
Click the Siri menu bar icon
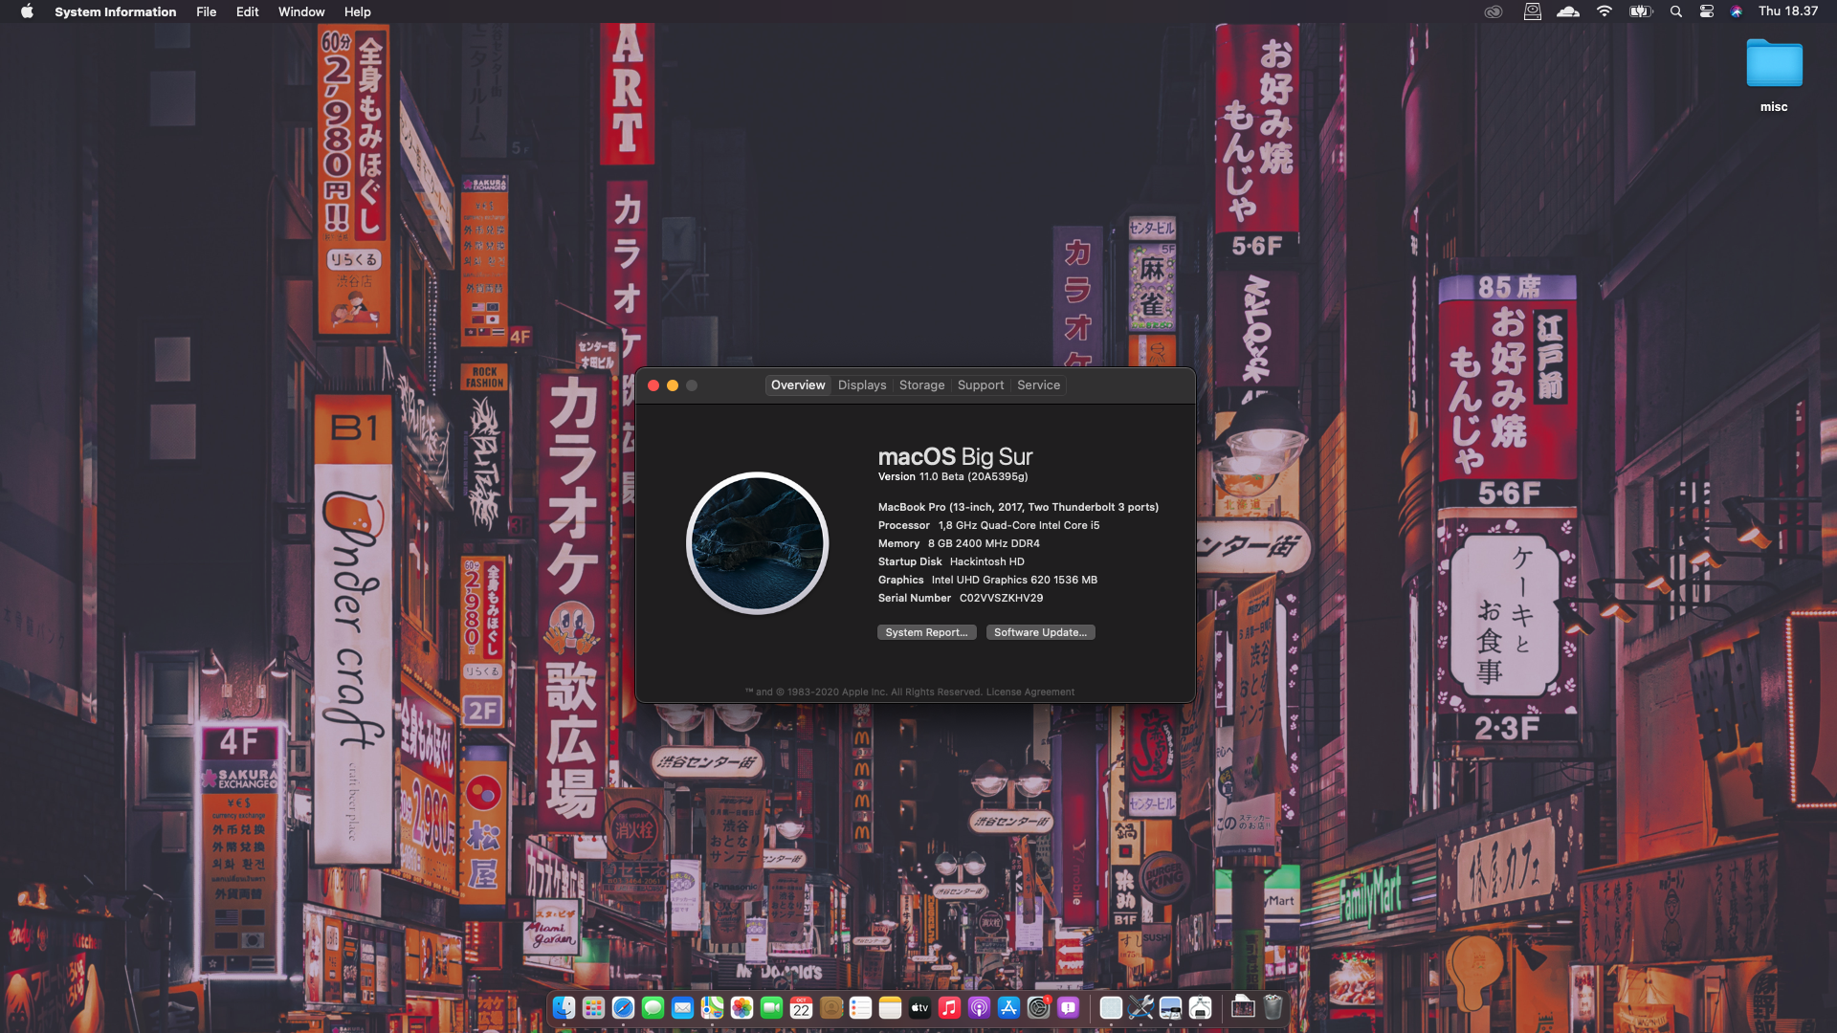coord(1736,11)
